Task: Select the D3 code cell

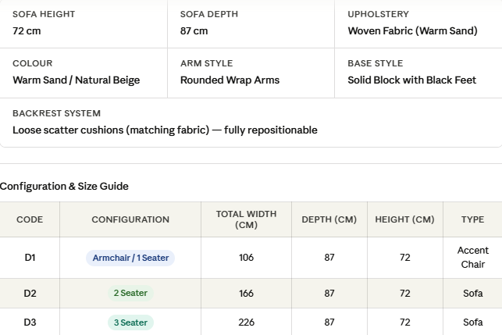Action: (30, 323)
